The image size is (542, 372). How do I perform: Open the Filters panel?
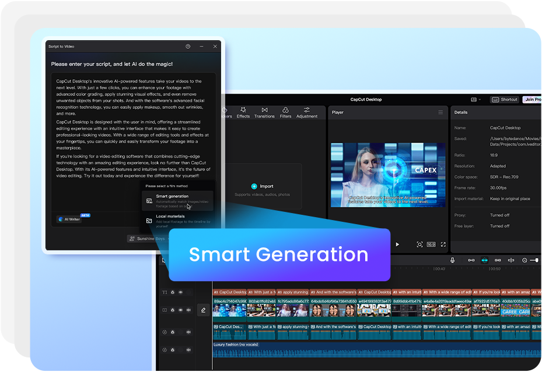tap(285, 112)
